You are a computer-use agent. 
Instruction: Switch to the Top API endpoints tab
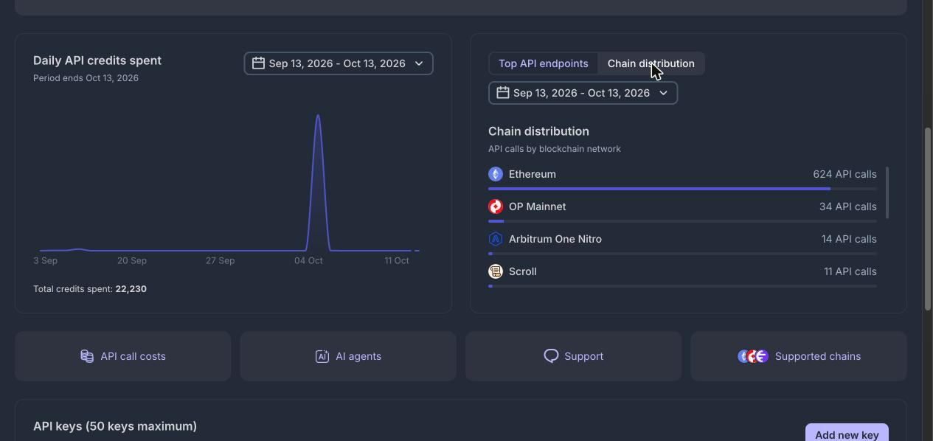point(544,63)
